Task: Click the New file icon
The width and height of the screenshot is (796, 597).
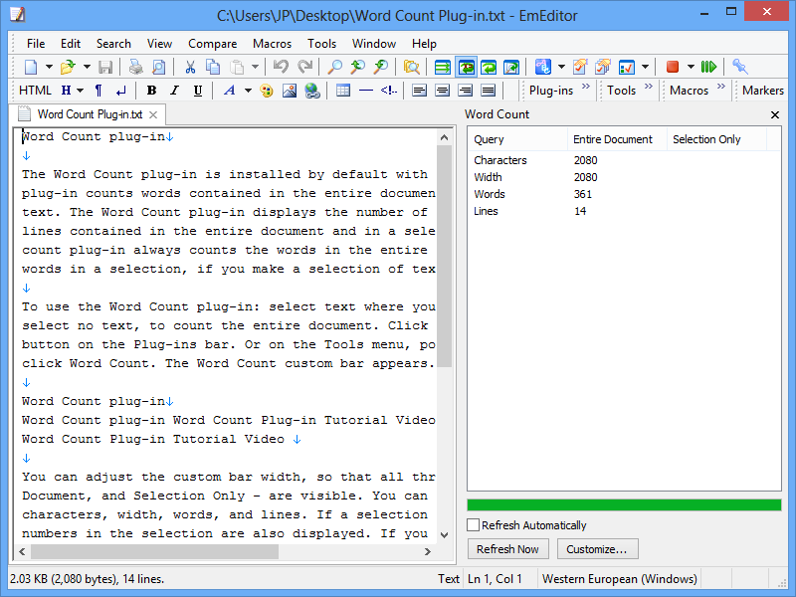Action: pyautogui.click(x=32, y=67)
